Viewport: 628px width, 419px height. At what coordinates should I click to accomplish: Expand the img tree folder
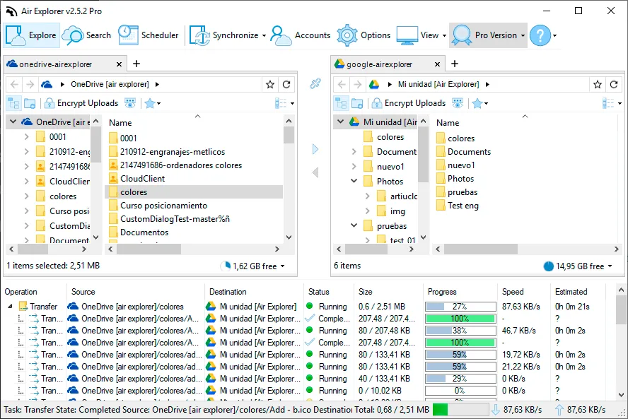[x=367, y=211]
